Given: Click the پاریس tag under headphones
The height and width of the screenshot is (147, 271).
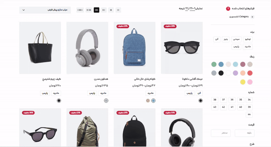Looking at the screenshot, I should pyautogui.click(x=92, y=93).
